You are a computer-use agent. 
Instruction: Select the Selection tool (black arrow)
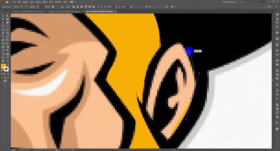(3, 16)
